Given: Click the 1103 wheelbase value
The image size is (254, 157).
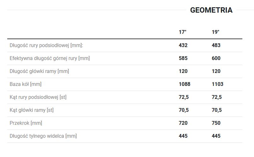Looking at the screenshot, I should pos(217,84).
